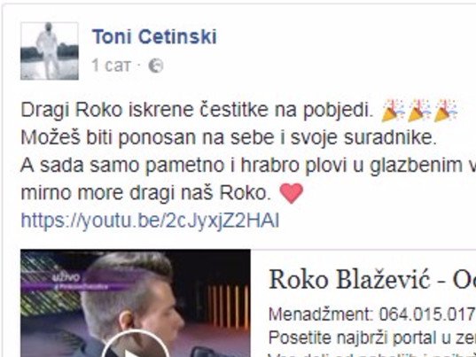Click orange stage lights in video thumbnail
Screen dimensions: 476x357
tap(229, 307)
